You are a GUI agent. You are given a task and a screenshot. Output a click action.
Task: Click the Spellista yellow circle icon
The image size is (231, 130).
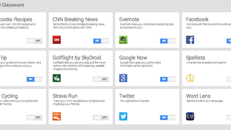tap(190, 78)
